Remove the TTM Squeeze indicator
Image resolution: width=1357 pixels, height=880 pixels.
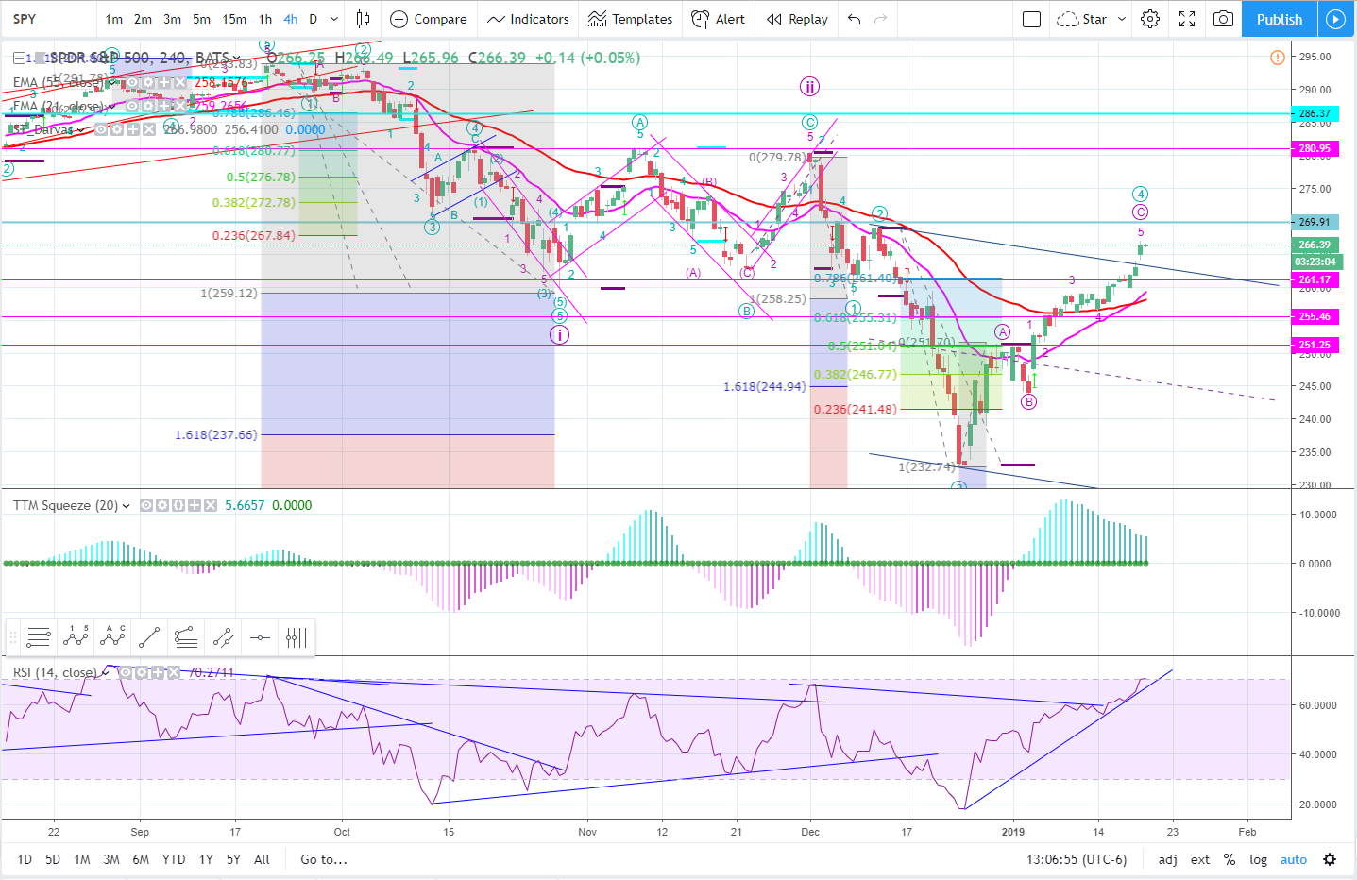[x=210, y=505]
